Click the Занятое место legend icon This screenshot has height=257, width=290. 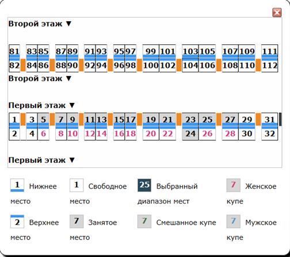(x=77, y=221)
